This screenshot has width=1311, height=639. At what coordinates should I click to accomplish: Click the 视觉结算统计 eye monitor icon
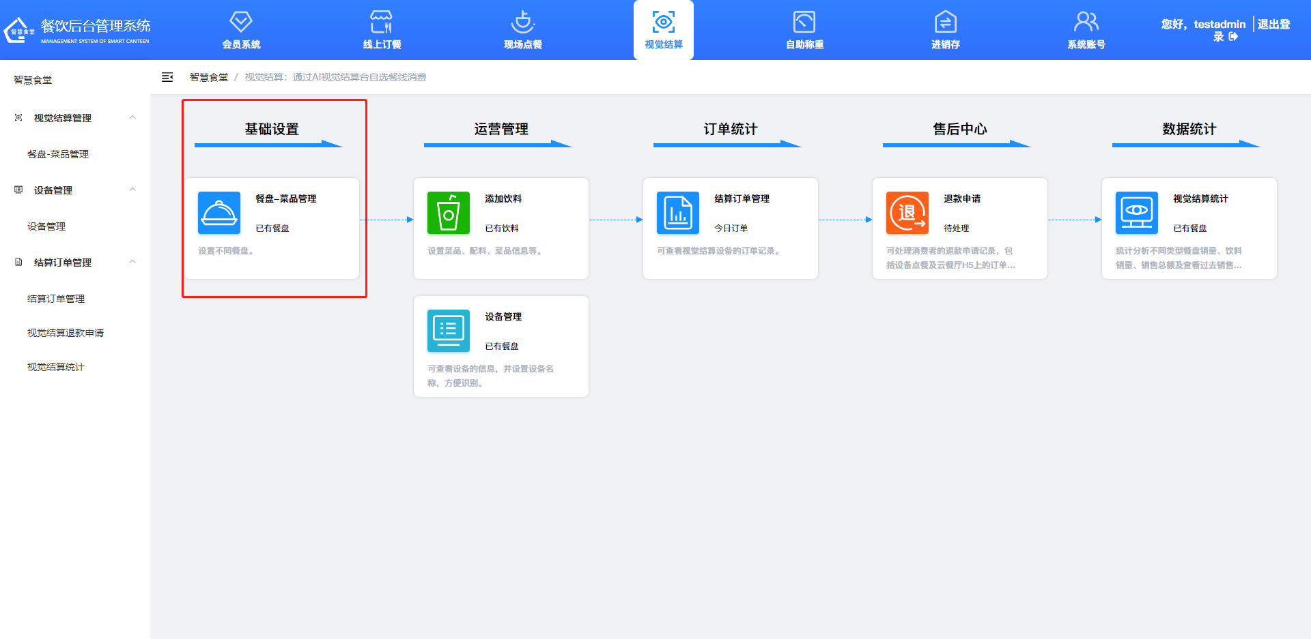click(1137, 213)
